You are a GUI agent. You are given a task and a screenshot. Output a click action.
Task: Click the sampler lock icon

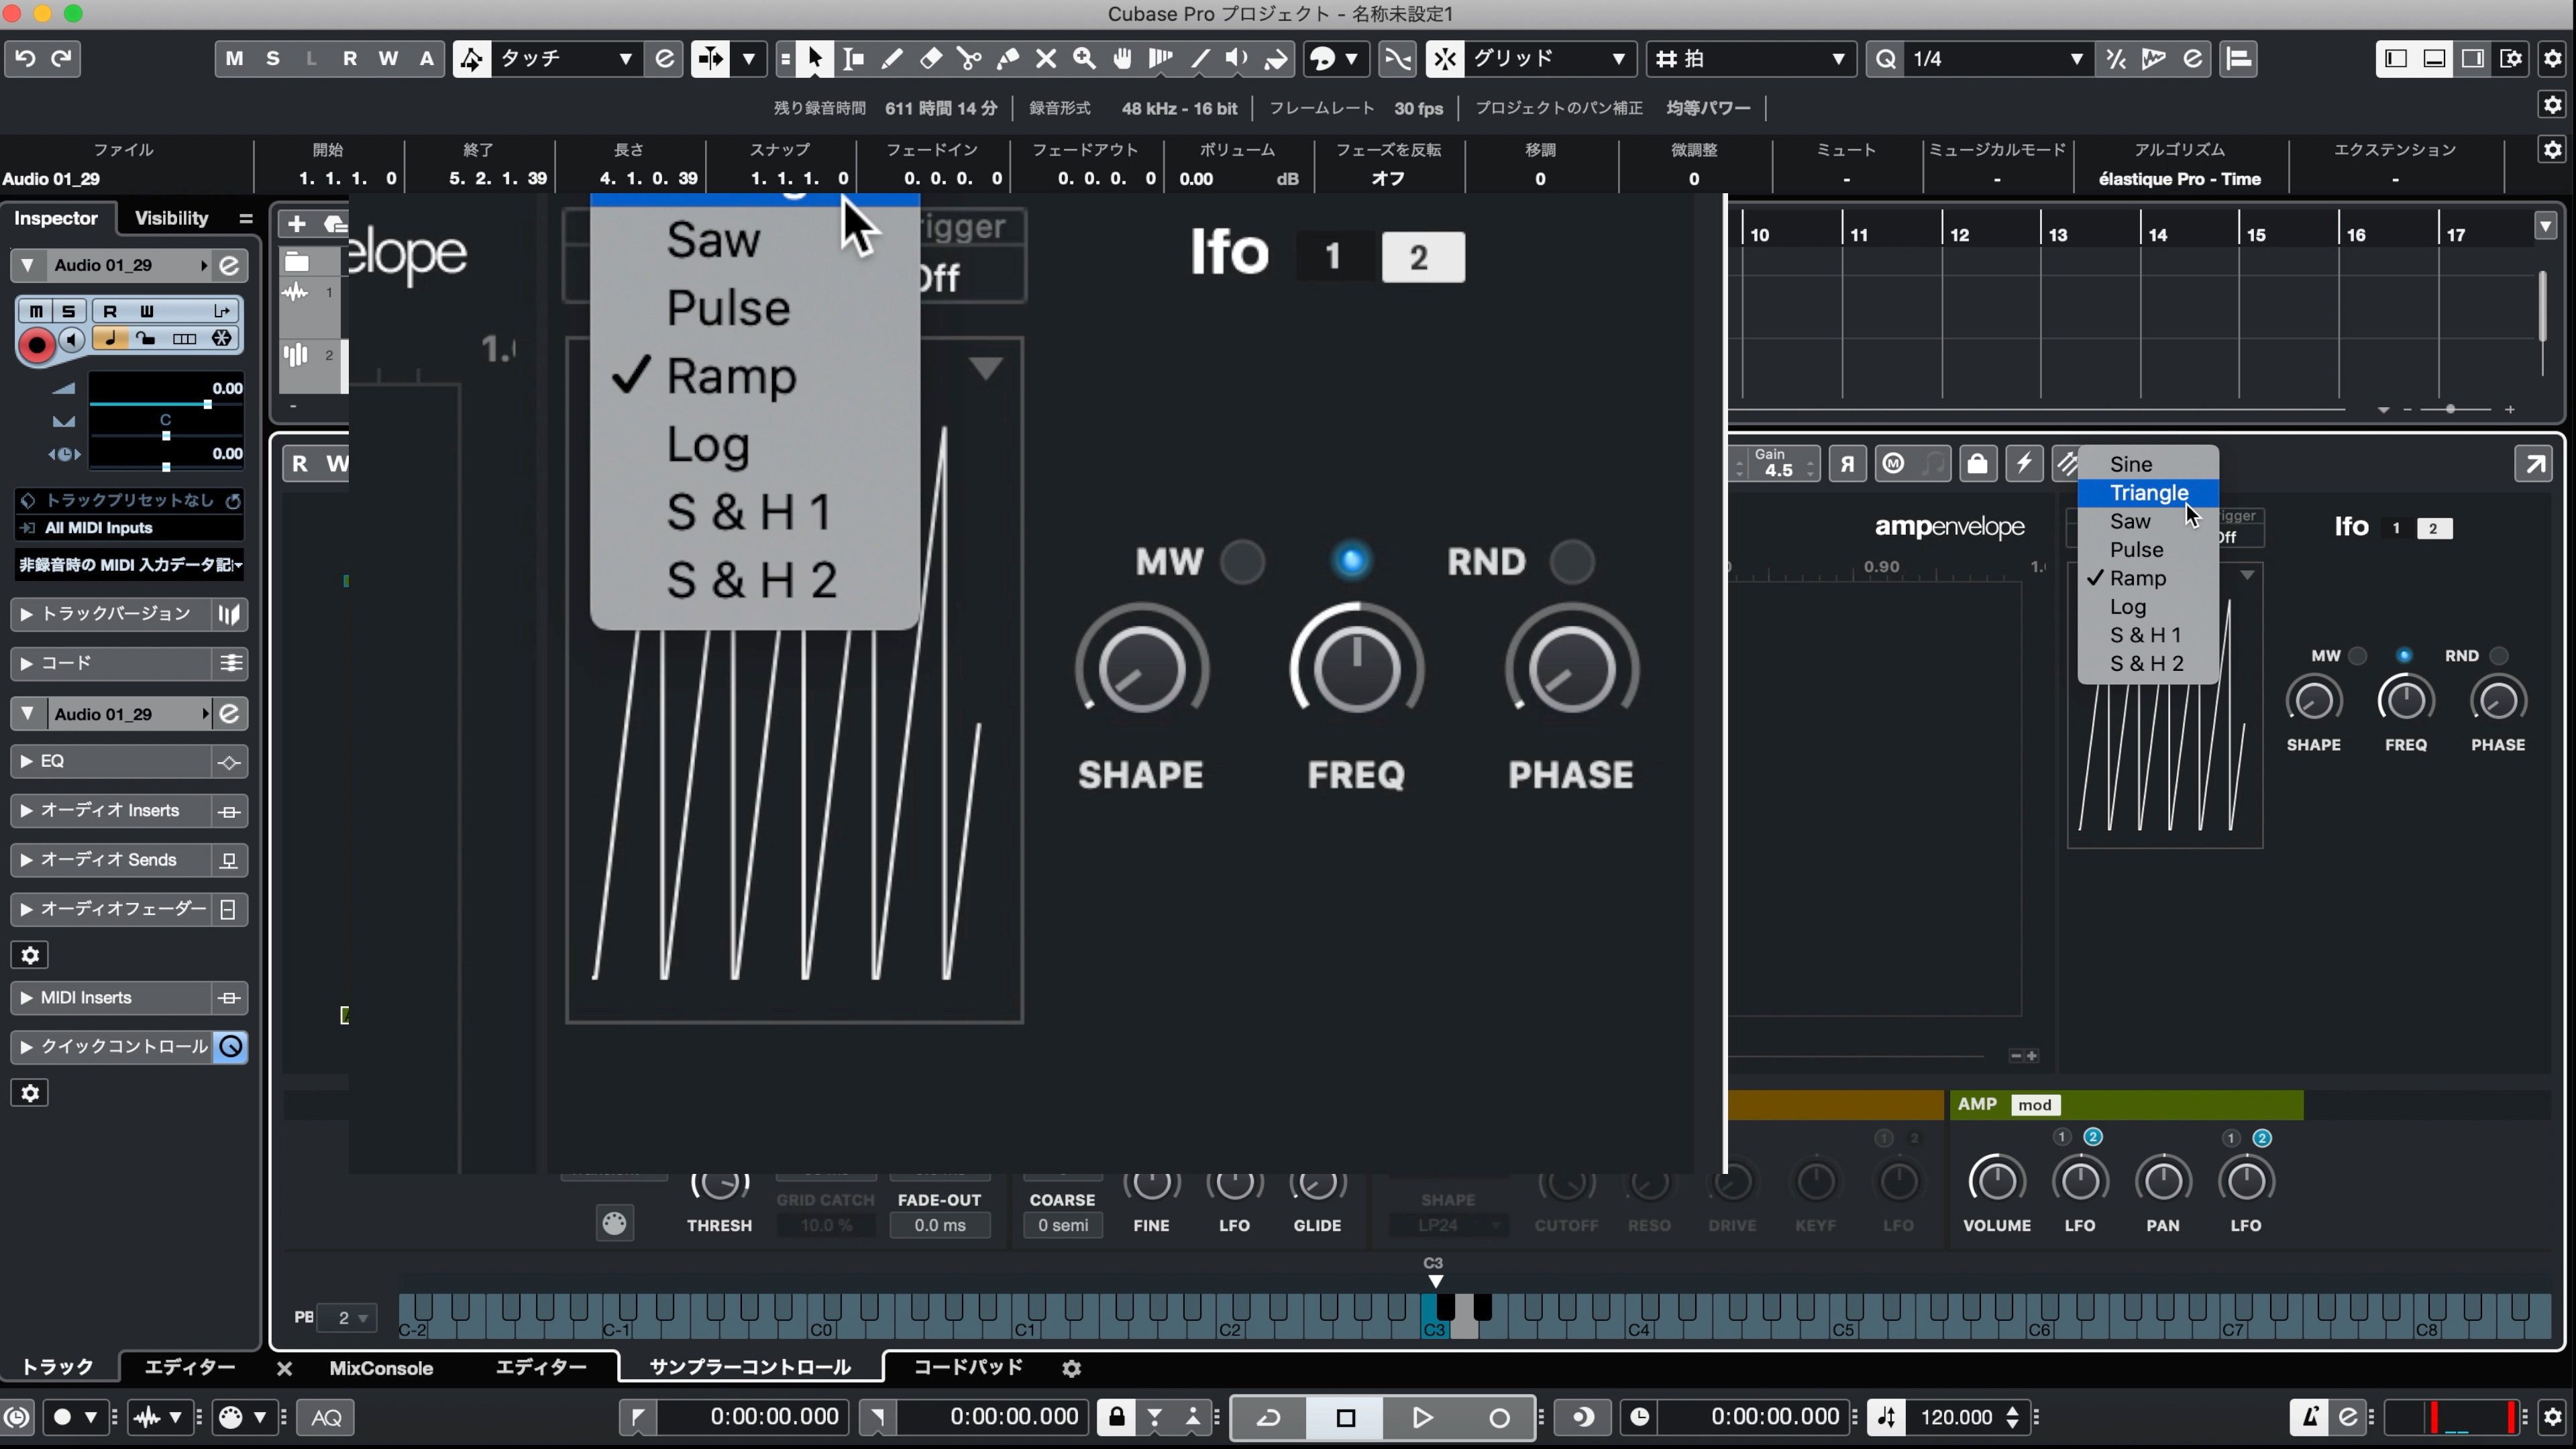pyautogui.click(x=1977, y=464)
